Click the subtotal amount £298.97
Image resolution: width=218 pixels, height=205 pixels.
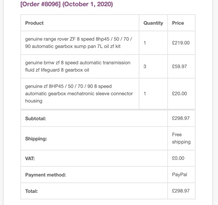pyautogui.click(x=181, y=118)
